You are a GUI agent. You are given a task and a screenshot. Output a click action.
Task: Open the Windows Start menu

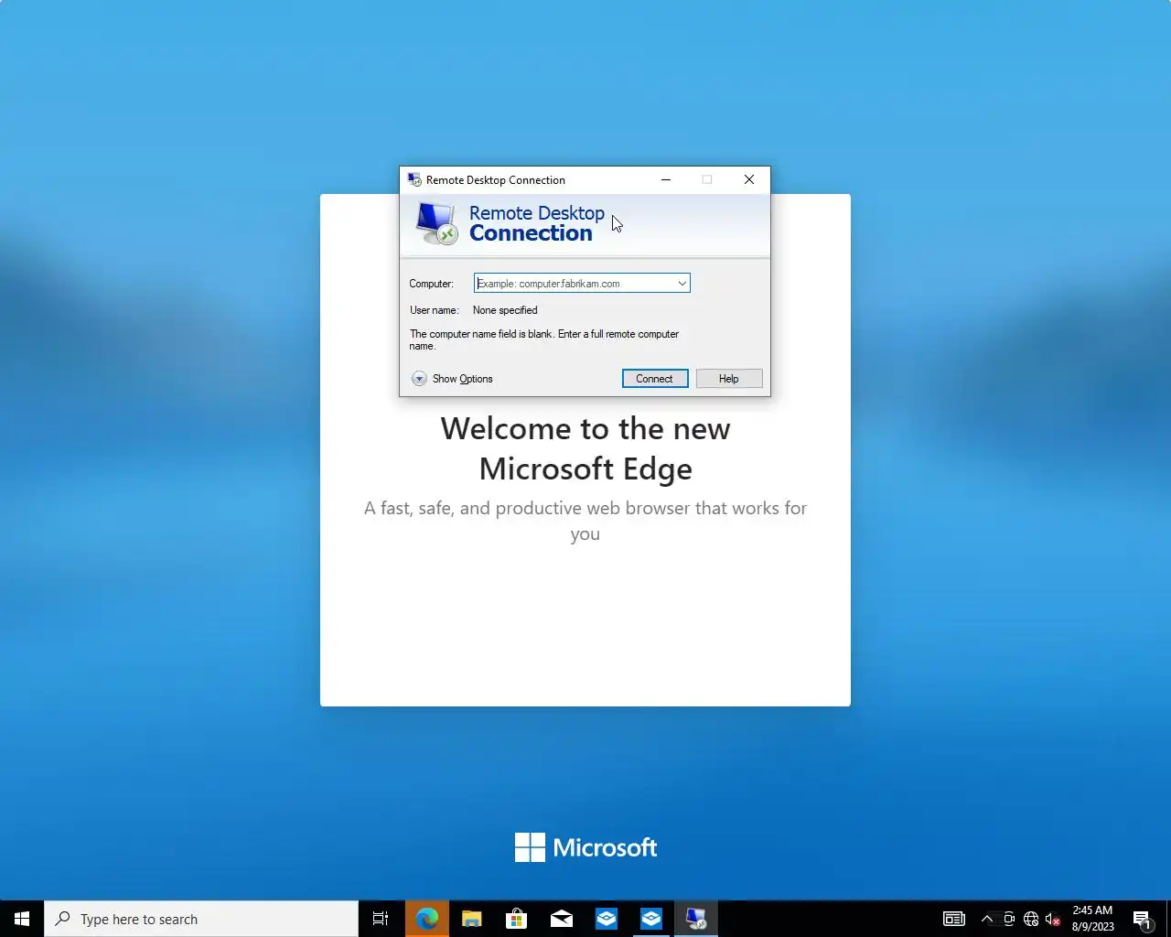22,919
